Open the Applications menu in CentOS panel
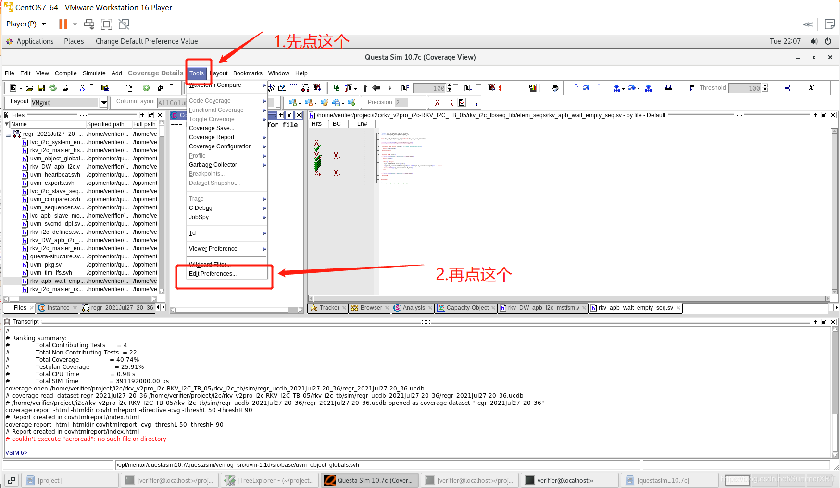The height and width of the screenshot is (488, 840). click(x=35, y=41)
